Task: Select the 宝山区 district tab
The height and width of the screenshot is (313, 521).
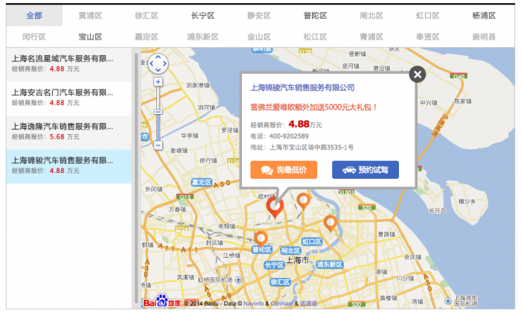Action: pyautogui.click(x=90, y=37)
